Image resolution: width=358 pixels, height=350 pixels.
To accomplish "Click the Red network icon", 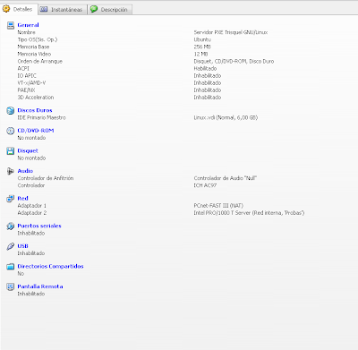I will (x=11, y=199).
